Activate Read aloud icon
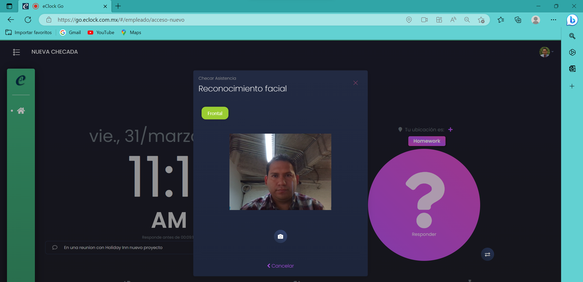The height and width of the screenshot is (282, 583). point(453,20)
